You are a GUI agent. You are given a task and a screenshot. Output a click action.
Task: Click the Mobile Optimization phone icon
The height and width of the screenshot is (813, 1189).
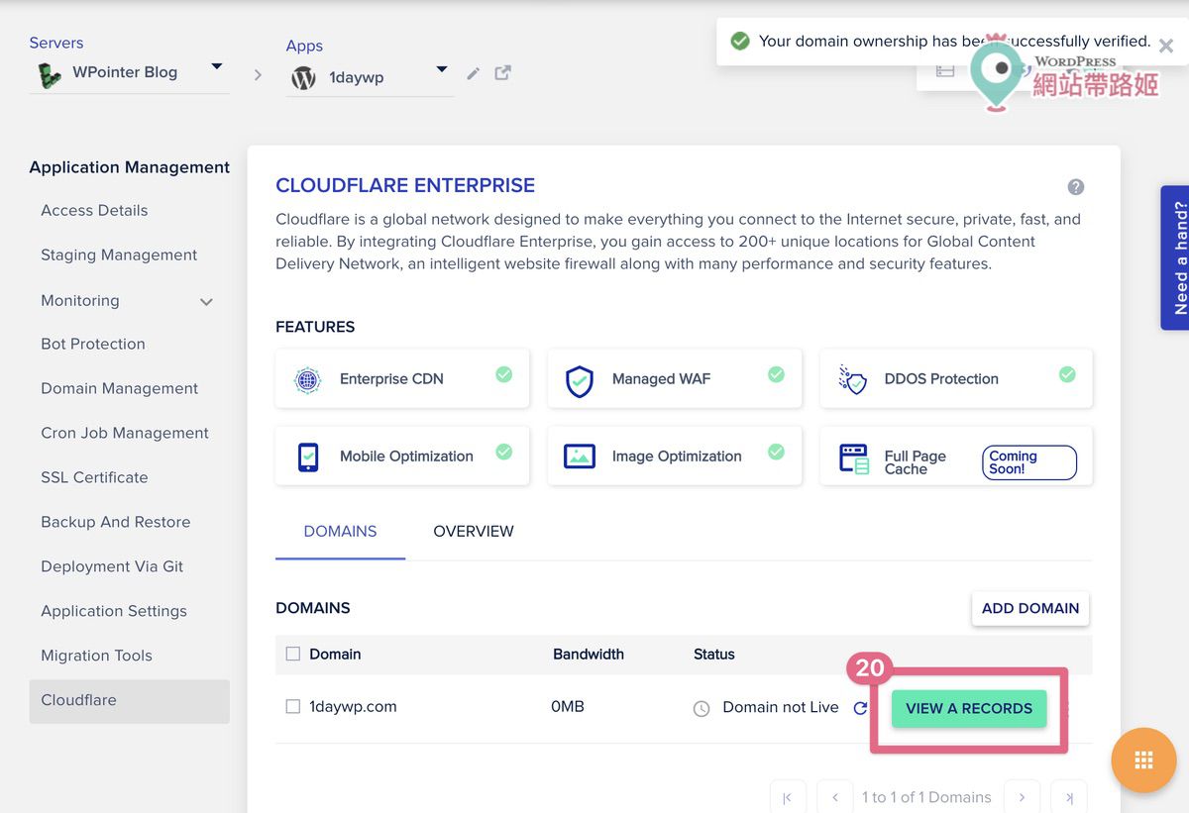(308, 457)
